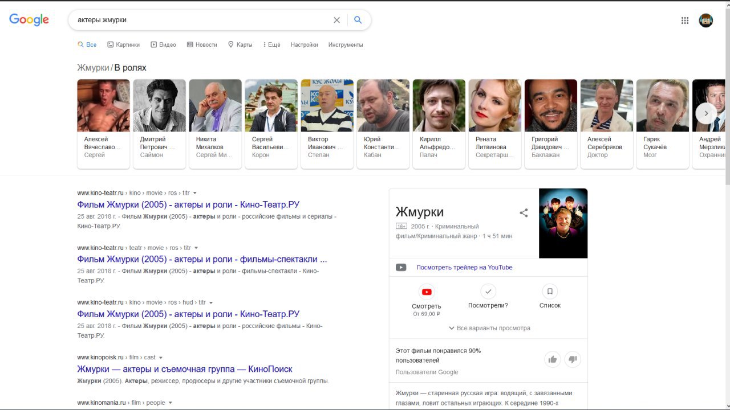730x410 pixels.
Task: Select cast card Алексей Серебряков Доктор
Action: (x=606, y=124)
